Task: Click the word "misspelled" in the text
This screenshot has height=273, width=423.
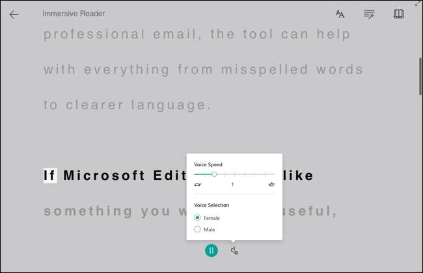Action: click(264, 70)
